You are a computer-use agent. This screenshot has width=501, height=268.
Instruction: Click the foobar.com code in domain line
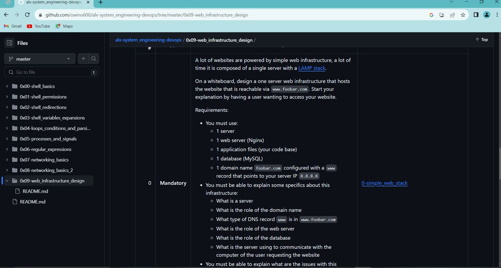pyautogui.click(x=268, y=168)
